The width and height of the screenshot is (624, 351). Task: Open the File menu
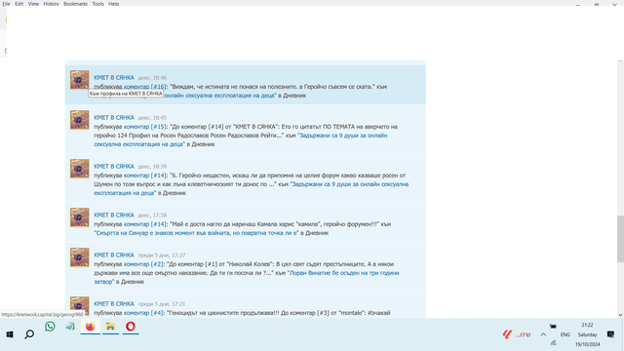tap(6, 4)
